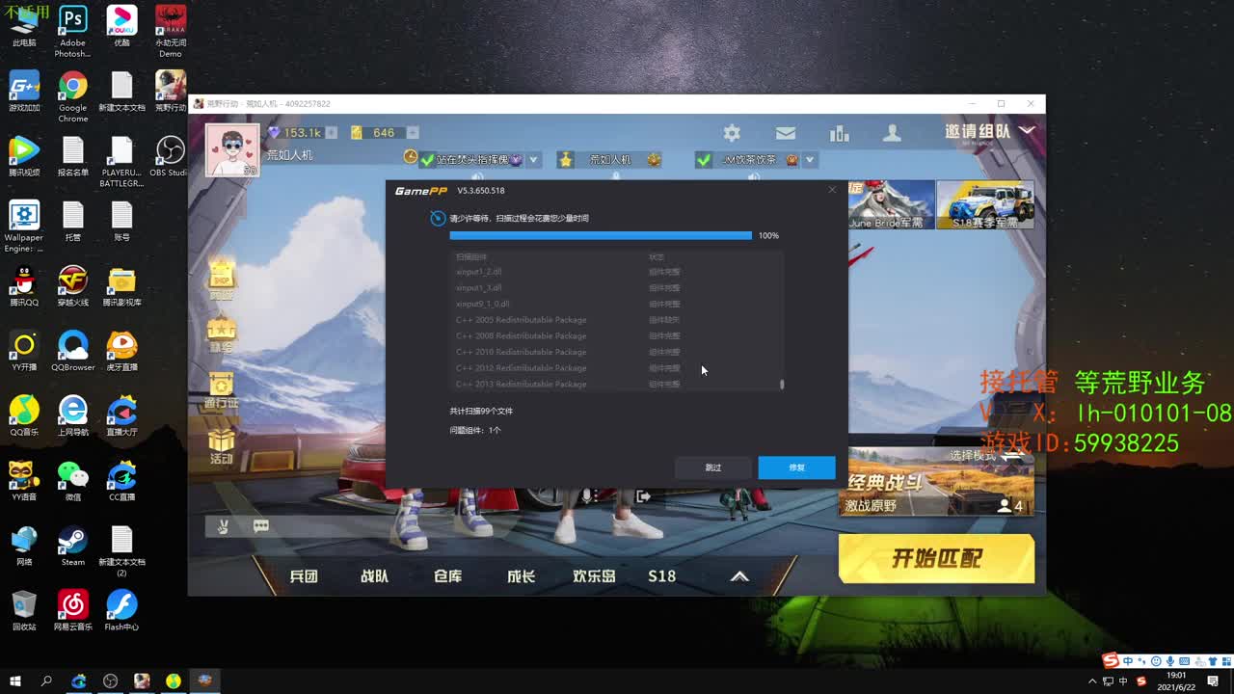Select the C++ 2012 Redistributable Package row
1234x694 pixels.
pyautogui.click(x=617, y=368)
